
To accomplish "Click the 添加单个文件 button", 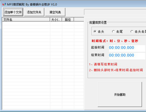I will [x=13, y=12].
